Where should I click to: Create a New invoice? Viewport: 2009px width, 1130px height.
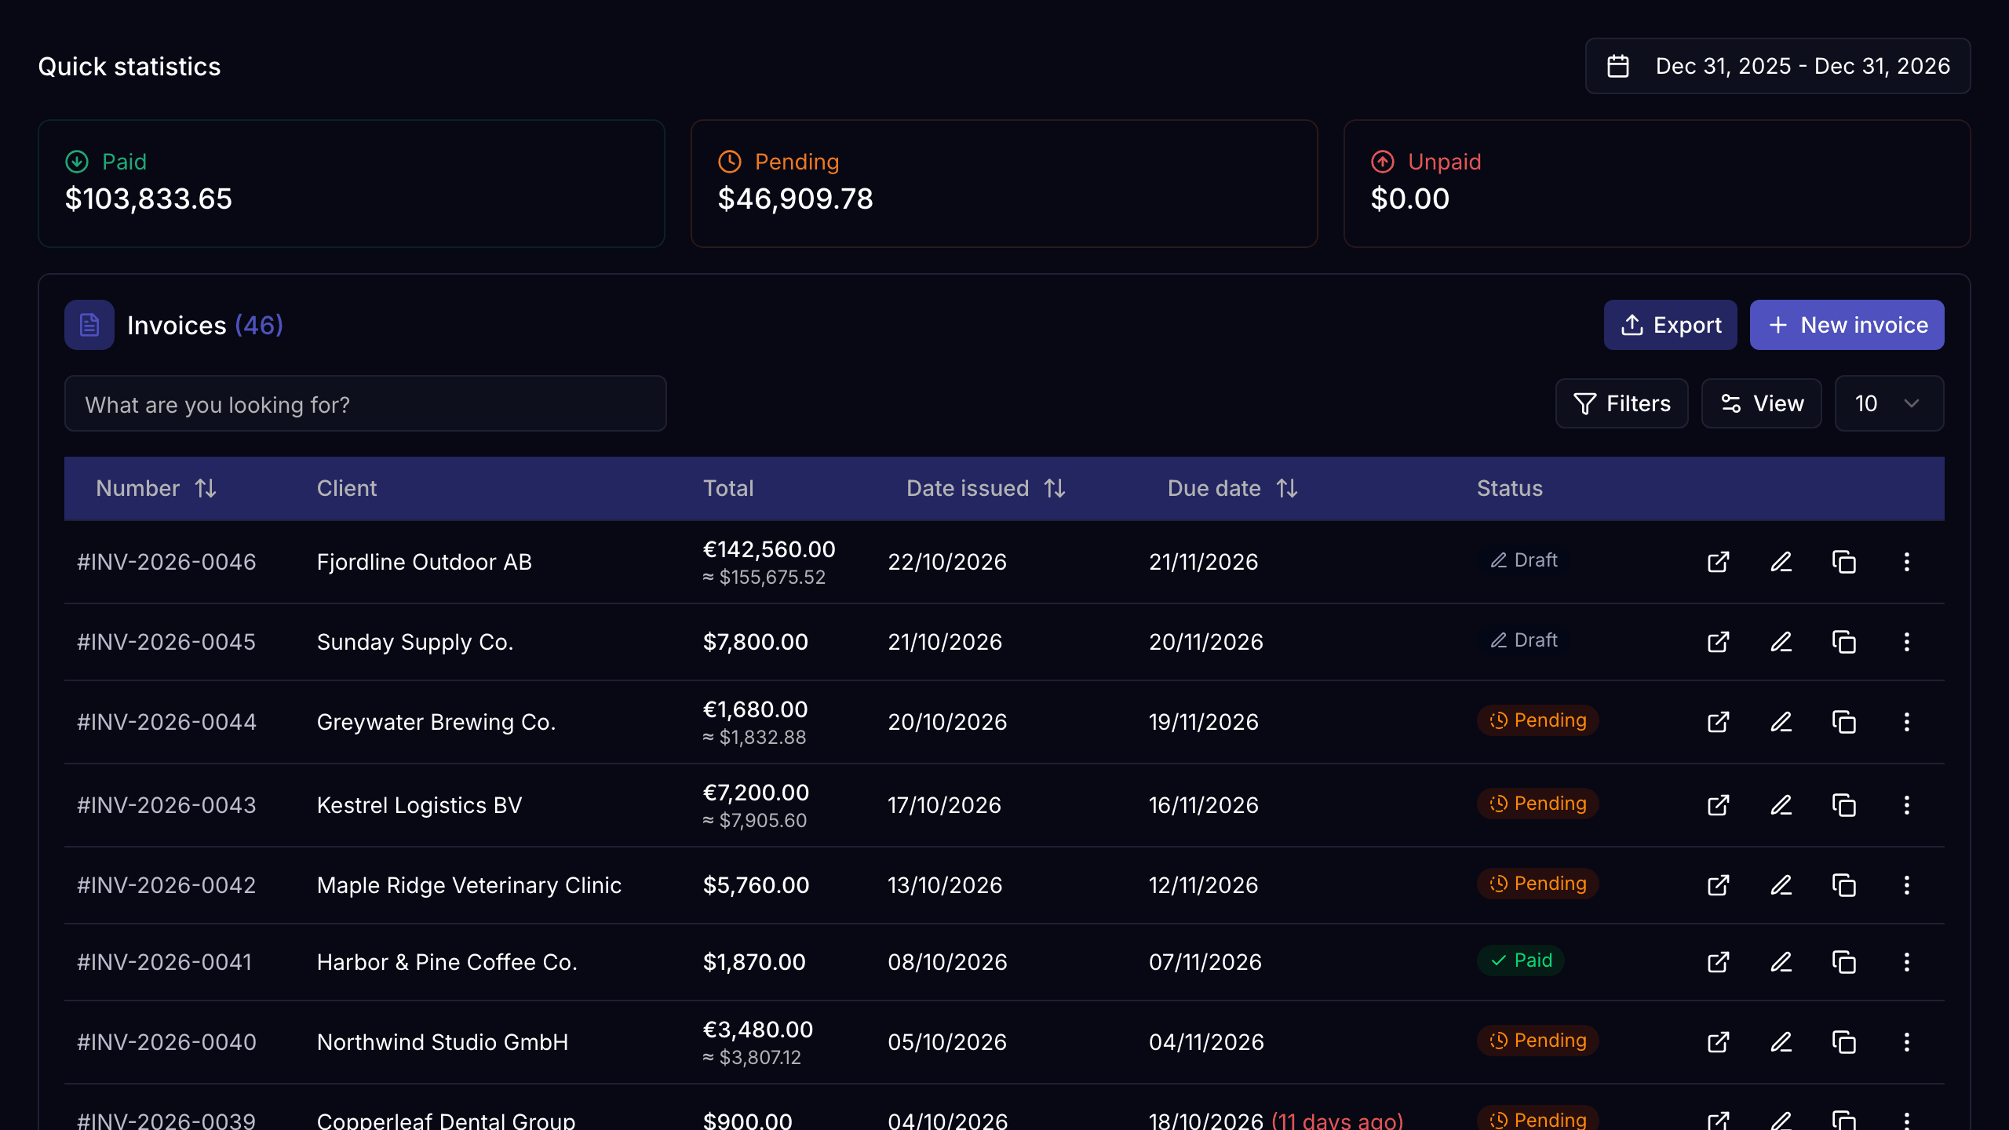[1847, 325]
